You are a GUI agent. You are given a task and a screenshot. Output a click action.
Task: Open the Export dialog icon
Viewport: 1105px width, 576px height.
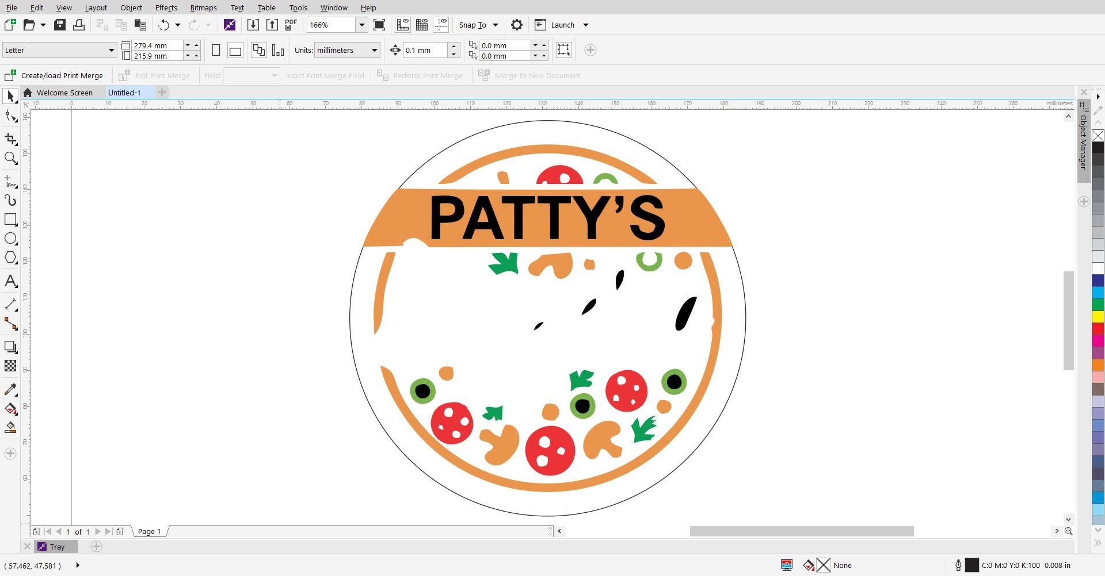click(x=272, y=25)
